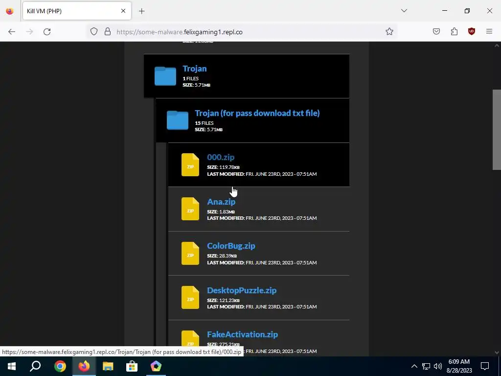
Task: Download the 000.zip link
Action: tap(221, 157)
